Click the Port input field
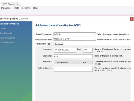Viewport: 134px width, 101px height. tap(88, 50)
